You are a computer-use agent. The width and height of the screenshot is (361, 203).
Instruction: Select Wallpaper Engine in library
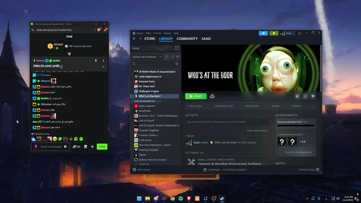pos(149,91)
